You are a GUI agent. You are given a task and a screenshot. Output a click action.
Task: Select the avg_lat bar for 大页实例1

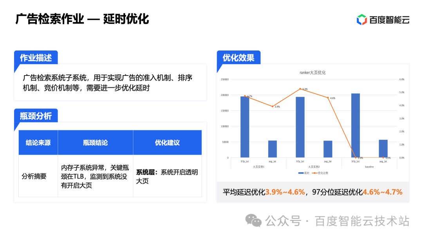[x=273, y=149]
